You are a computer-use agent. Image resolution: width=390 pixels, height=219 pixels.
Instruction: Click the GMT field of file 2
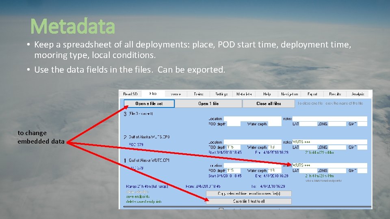tap(362, 147)
